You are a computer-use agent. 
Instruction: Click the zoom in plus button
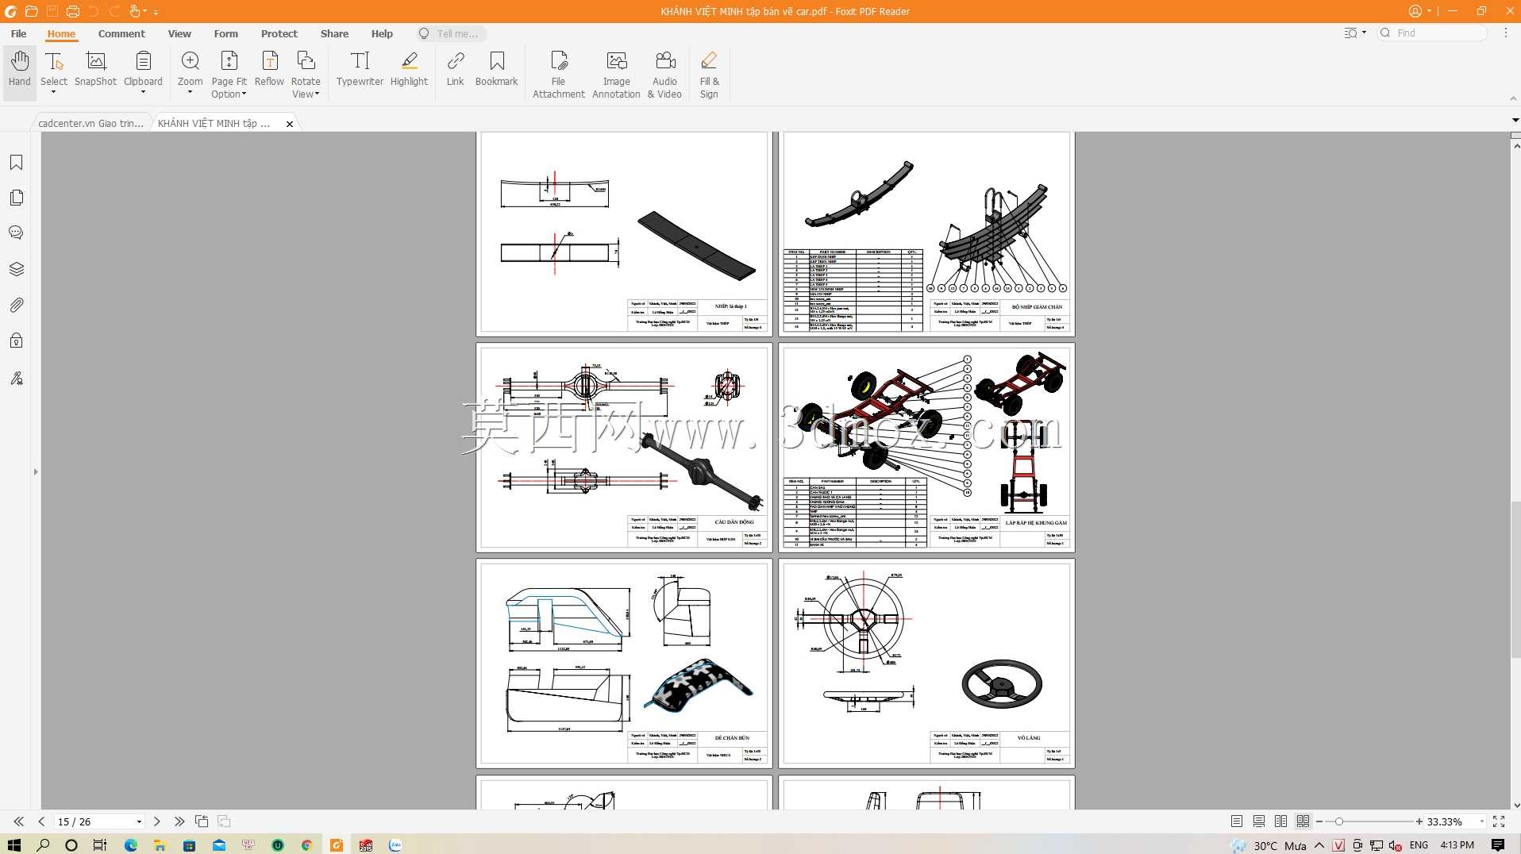pos(1419,821)
